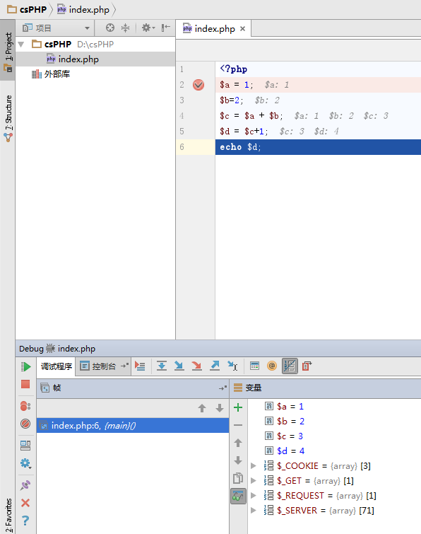This screenshot has height=534, width=421.
Task: Select index.php:6 {main}() stack frame
Action: coord(133,425)
